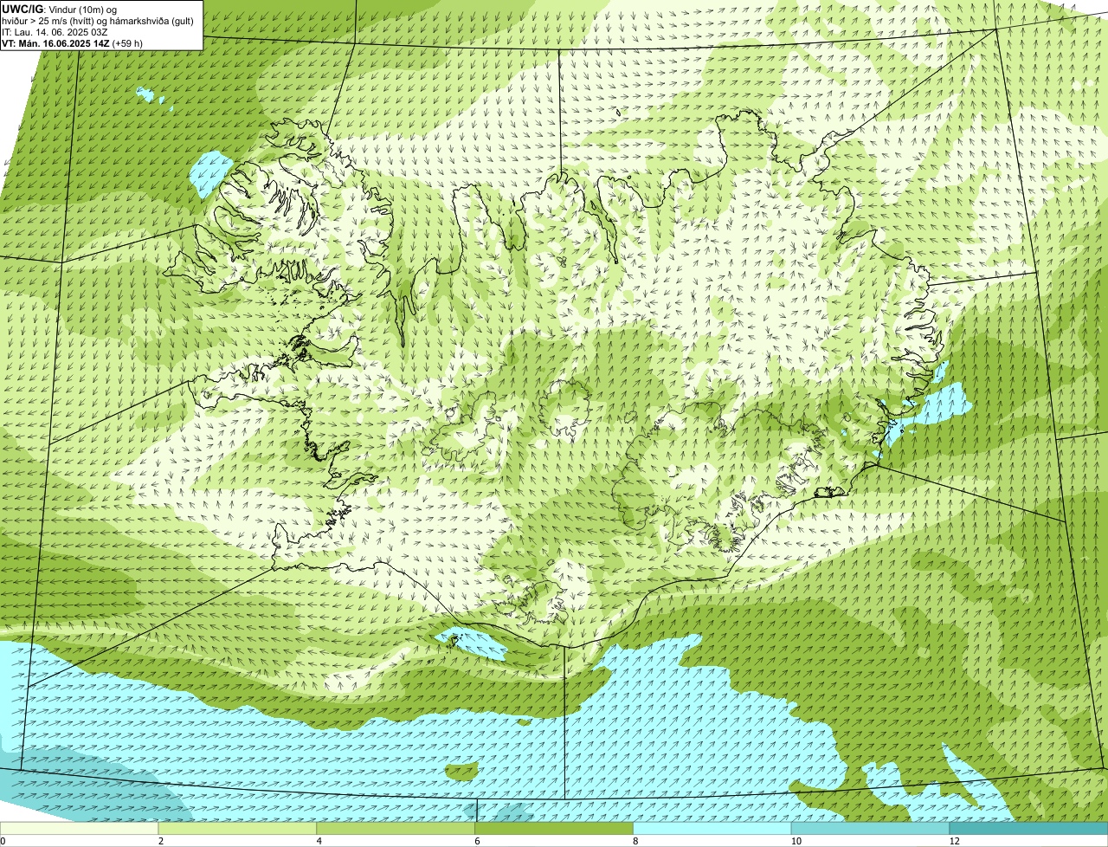Click the legend tick label "2"
This screenshot has height=847, width=1108.
[160, 841]
